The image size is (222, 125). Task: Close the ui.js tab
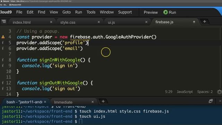pyautogui.click(x=146, y=22)
